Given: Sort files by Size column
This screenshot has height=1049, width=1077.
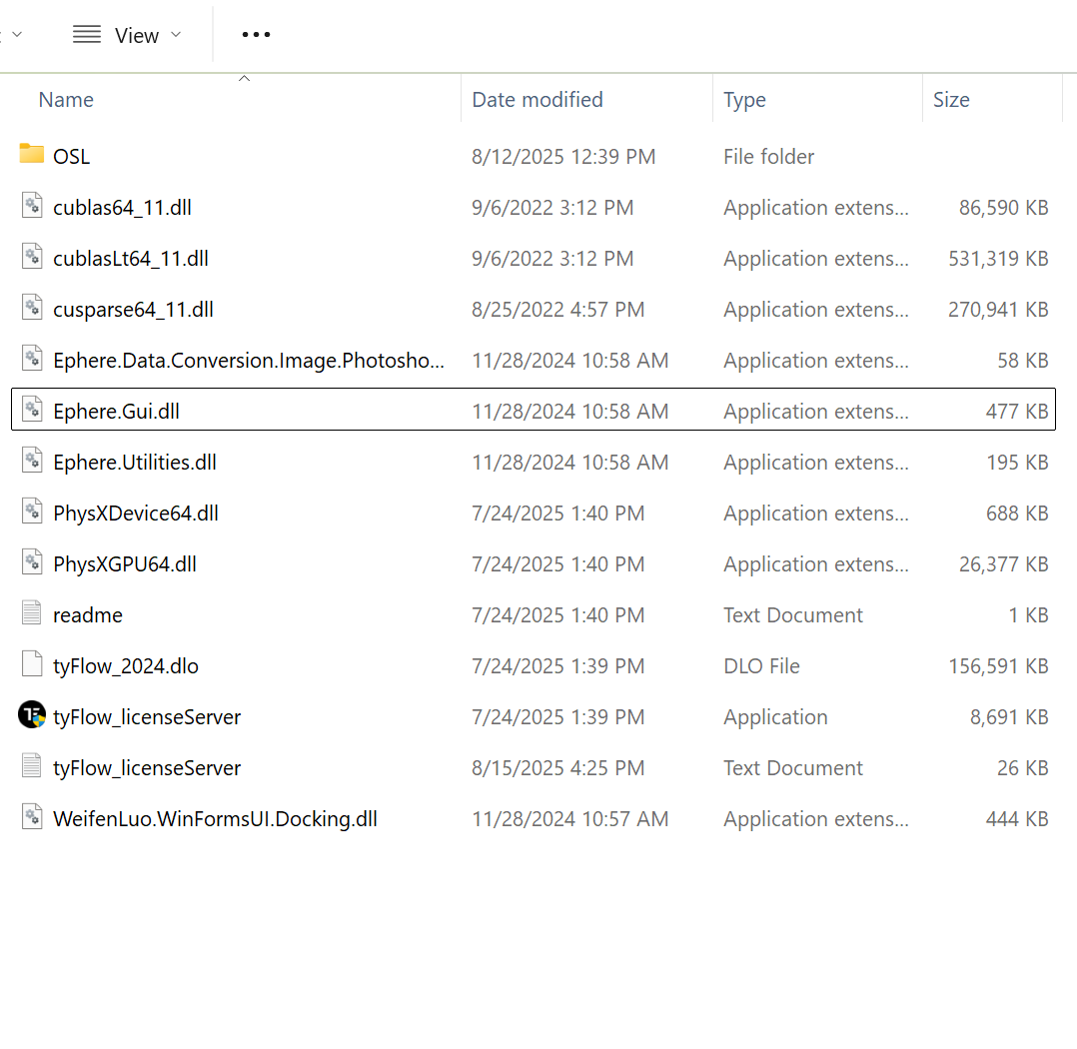Looking at the screenshot, I should point(951,100).
